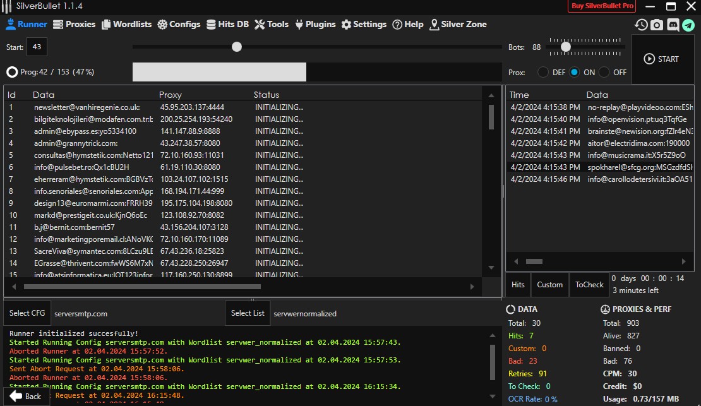Click 'Runner initialized succesfully!' log line

(x=74, y=333)
